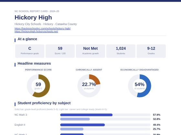The image size is (181, 135).
Task: Click the Hickory High title heading
Action: [33, 17]
